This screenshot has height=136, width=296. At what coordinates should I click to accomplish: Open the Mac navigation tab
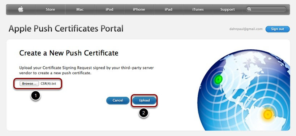point(80,9)
